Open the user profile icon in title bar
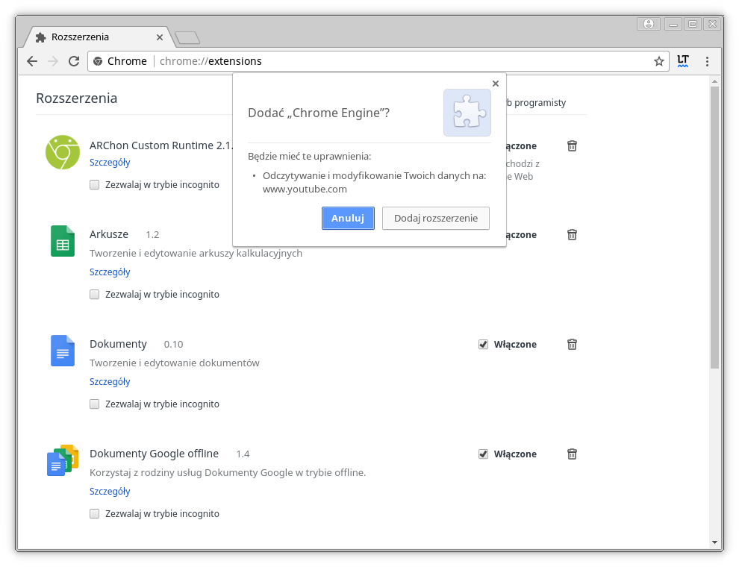 (x=649, y=24)
